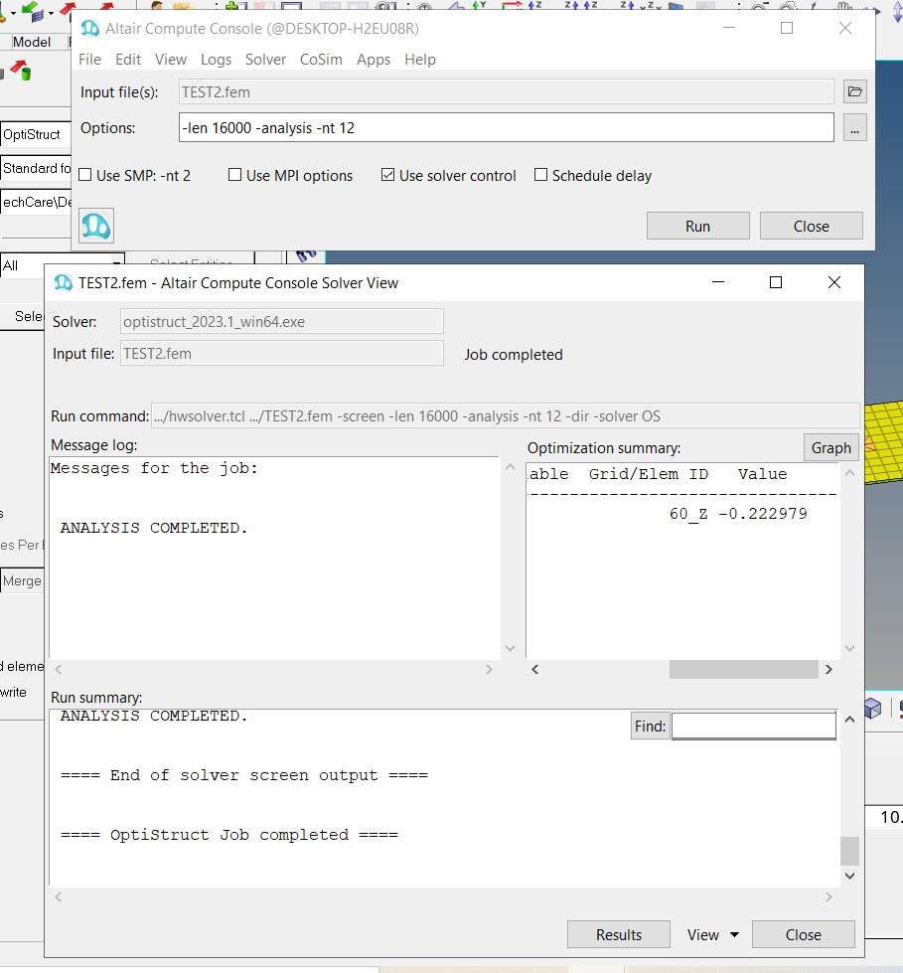Enable Use SMP: -nt 2 checkbox
The width and height of the screenshot is (903, 973).
coord(85,175)
